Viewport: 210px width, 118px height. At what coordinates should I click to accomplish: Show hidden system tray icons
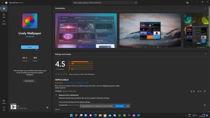(x=186, y=115)
